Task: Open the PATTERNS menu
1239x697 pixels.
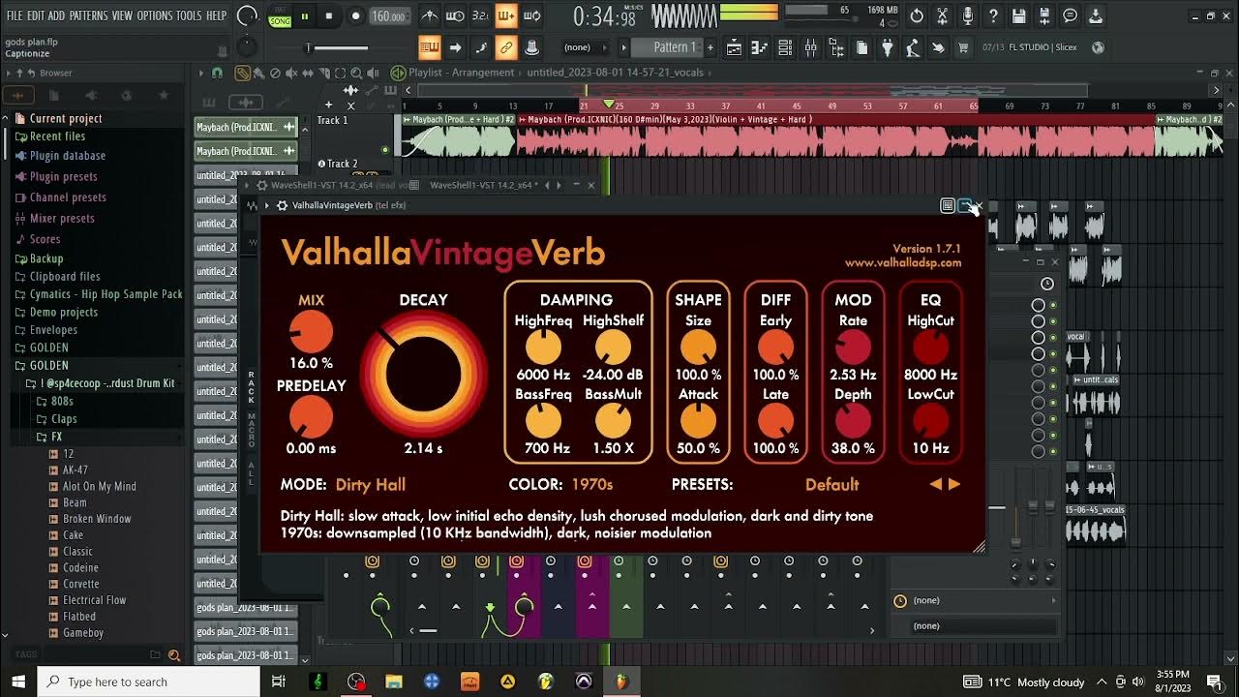Action: [88, 15]
